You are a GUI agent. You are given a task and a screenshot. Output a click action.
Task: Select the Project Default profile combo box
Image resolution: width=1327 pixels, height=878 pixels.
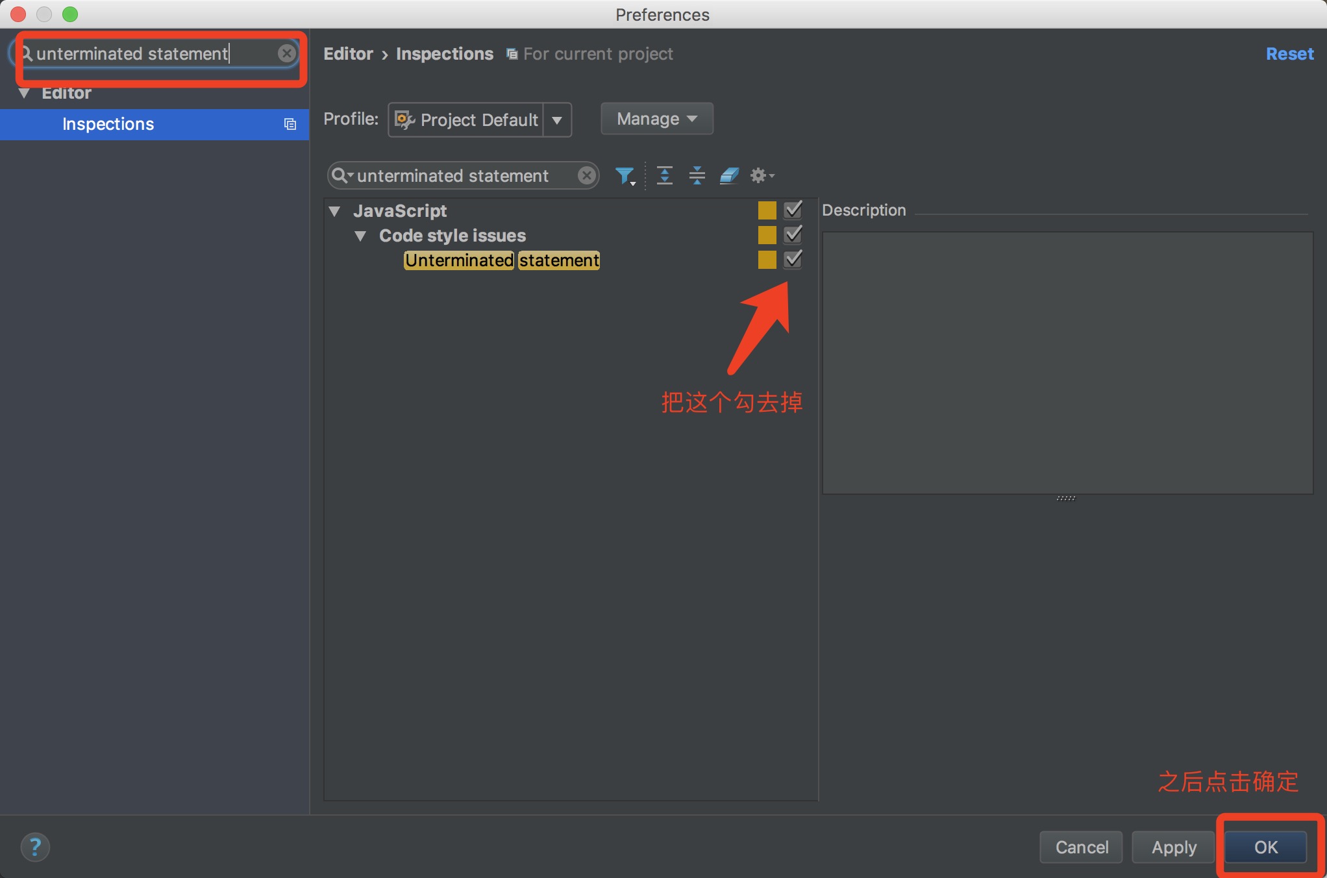click(479, 119)
